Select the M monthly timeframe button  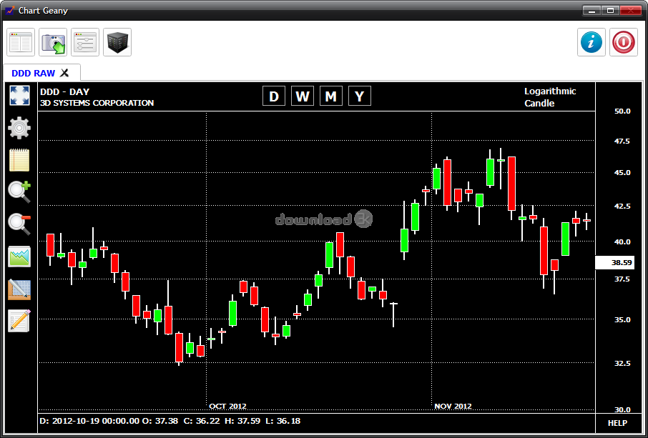(x=331, y=96)
